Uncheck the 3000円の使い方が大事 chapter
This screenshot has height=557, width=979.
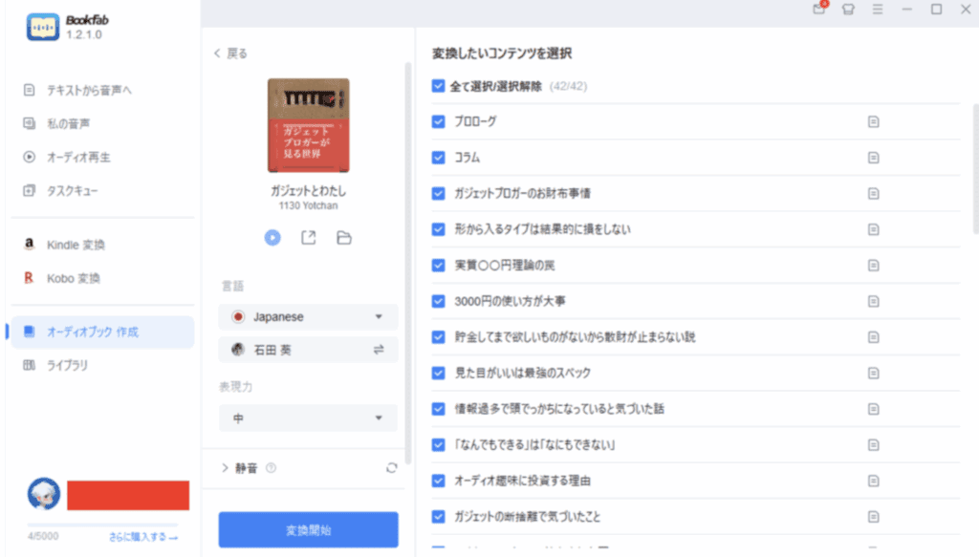click(439, 301)
